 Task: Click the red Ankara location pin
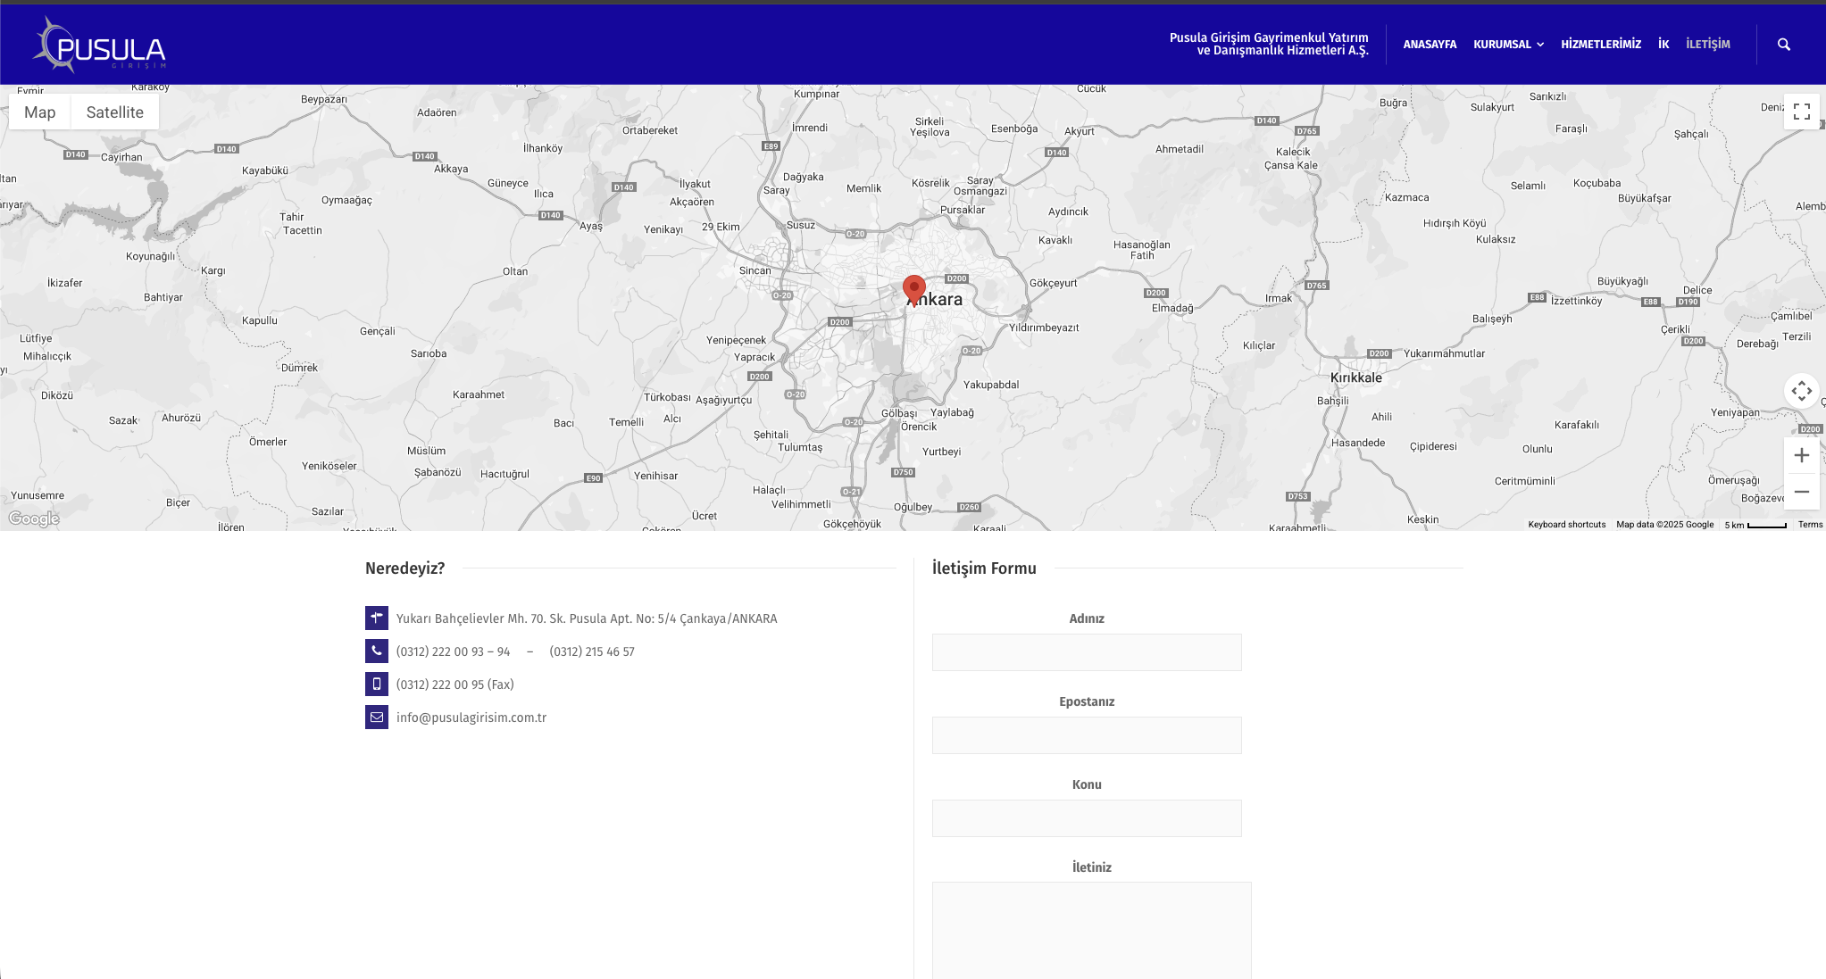point(913,288)
